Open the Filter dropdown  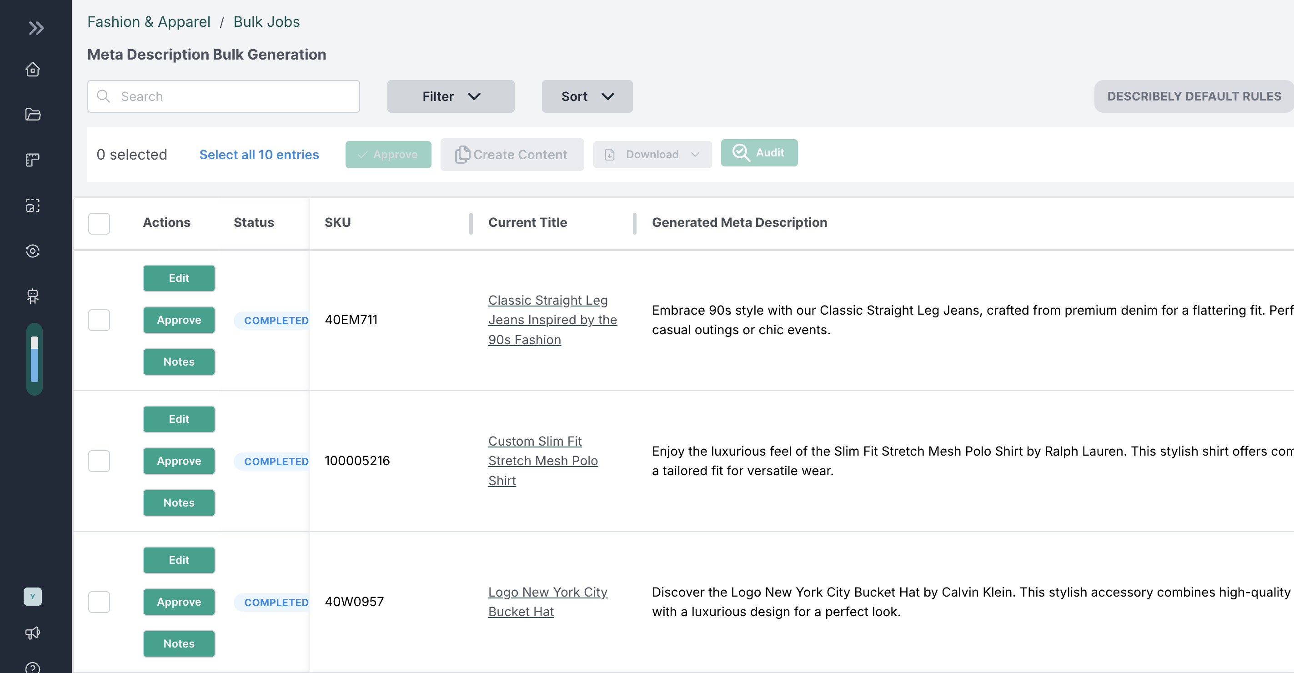point(451,96)
